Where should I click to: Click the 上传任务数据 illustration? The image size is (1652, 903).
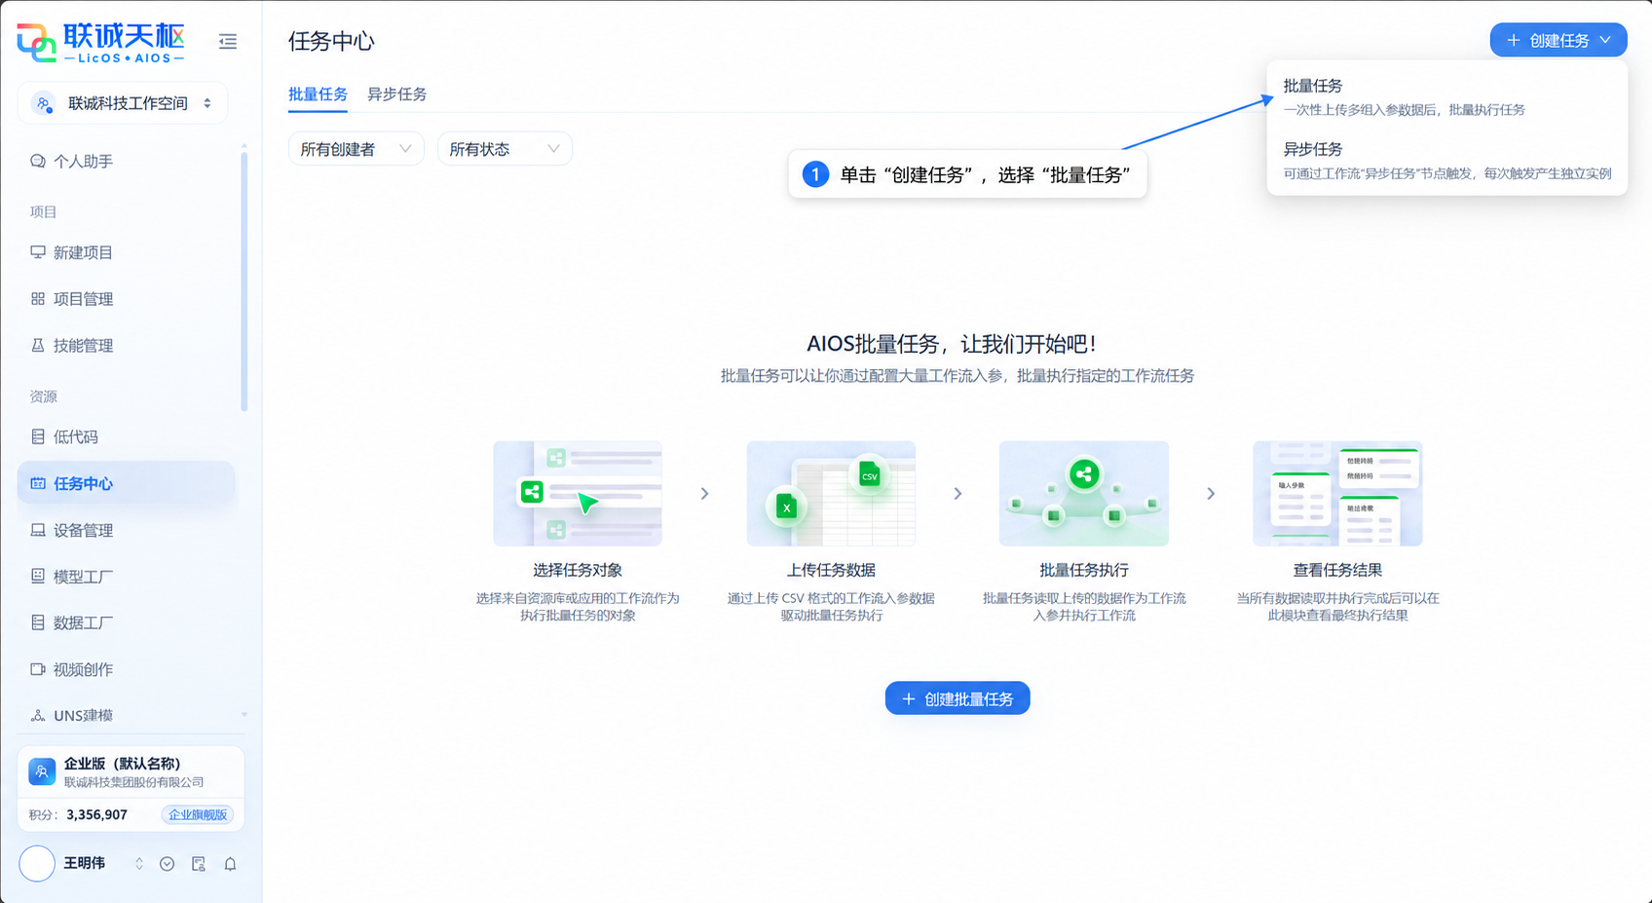[831, 494]
